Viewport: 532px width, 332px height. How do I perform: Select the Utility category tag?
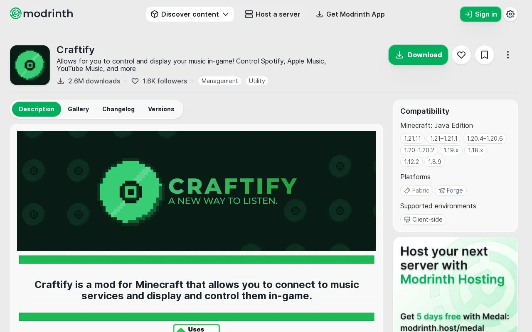(257, 81)
